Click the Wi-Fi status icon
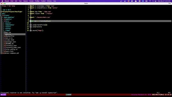The height and width of the screenshot is (97, 172). point(150,1)
